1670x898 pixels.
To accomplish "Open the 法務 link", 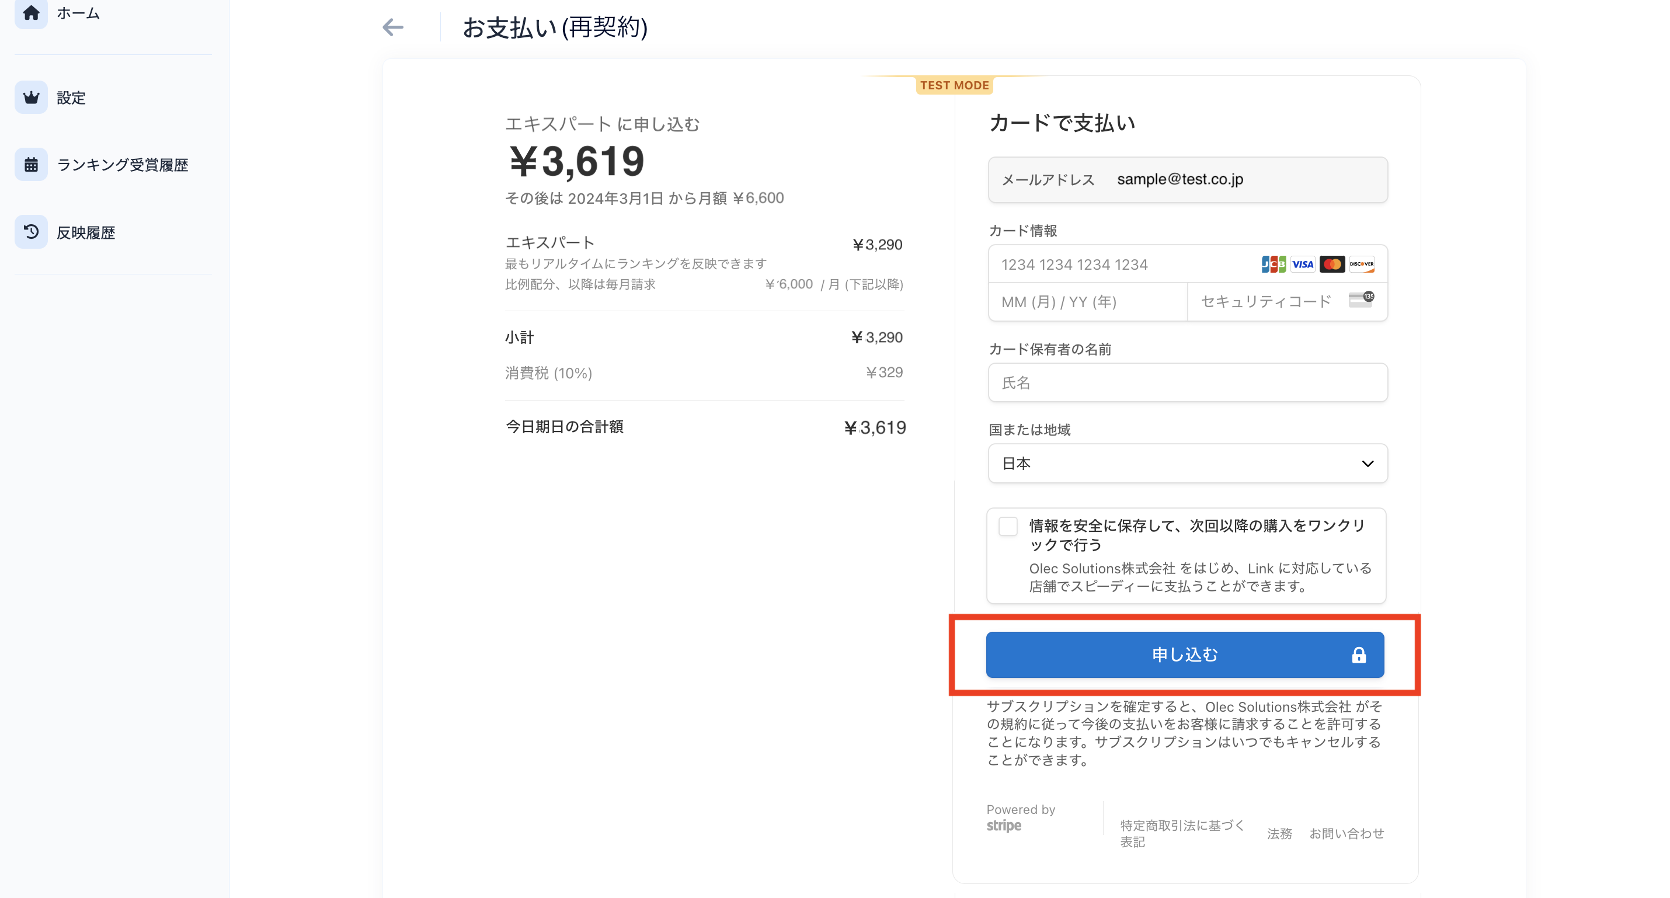I will click(1279, 833).
